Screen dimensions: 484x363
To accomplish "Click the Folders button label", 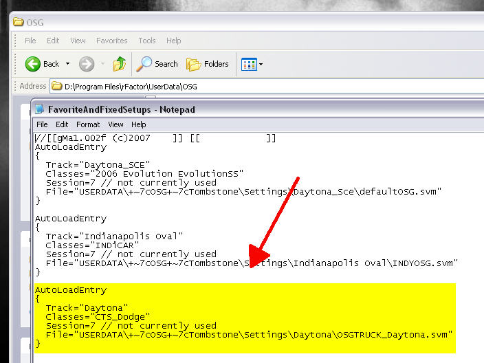I will pyautogui.click(x=217, y=64).
